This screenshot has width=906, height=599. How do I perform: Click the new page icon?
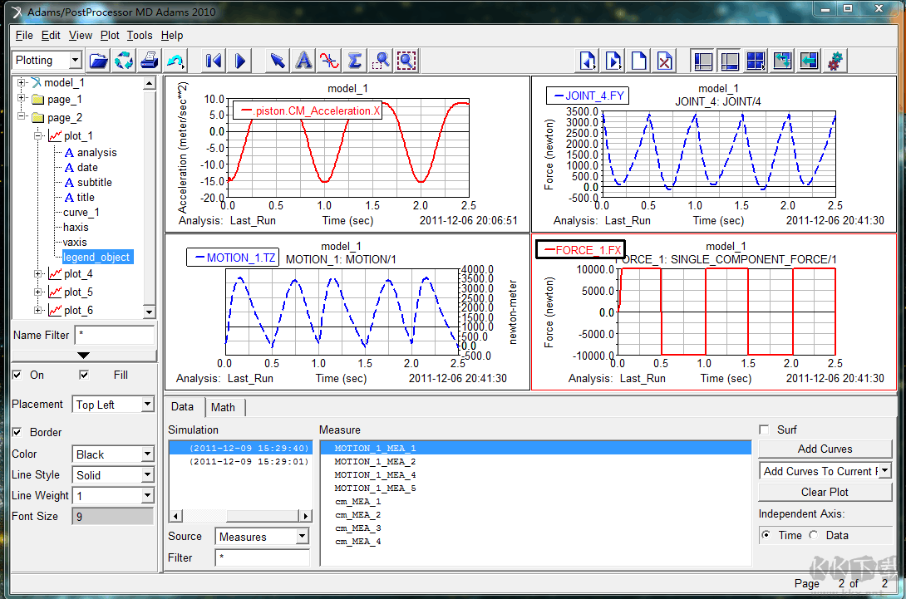(x=638, y=61)
